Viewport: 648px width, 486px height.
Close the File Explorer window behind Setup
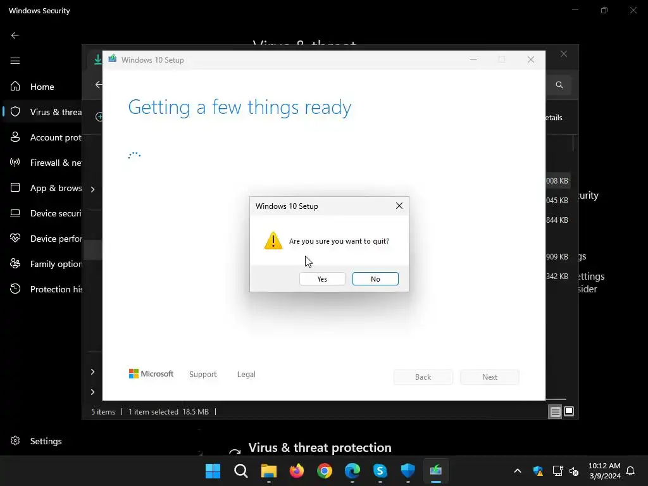click(564, 54)
